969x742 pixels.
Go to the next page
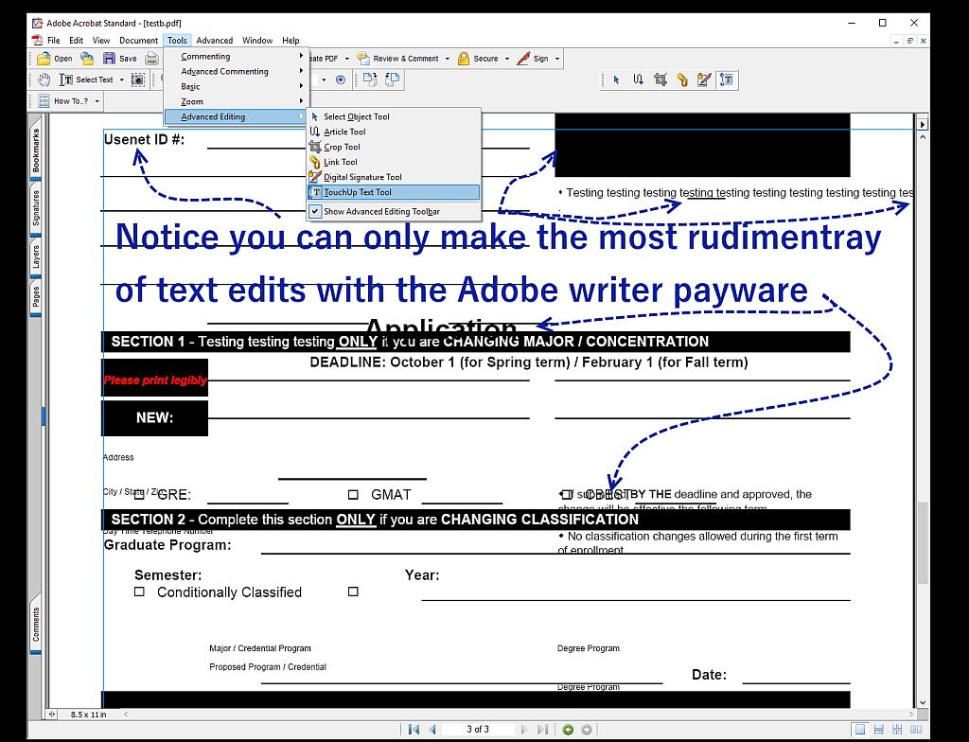click(x=524, y=730)
